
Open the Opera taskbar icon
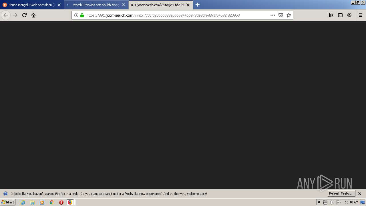[61, 202]
